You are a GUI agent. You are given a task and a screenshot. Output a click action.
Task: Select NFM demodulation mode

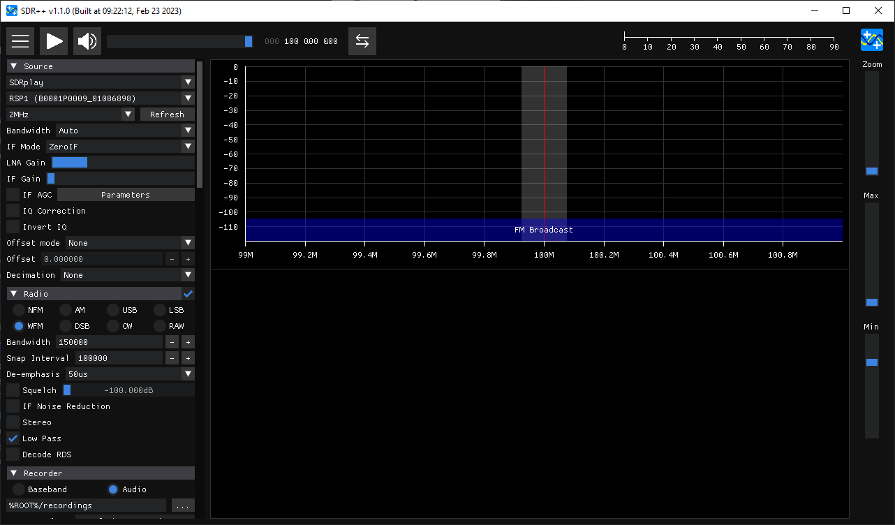click(x=19, y=309)
